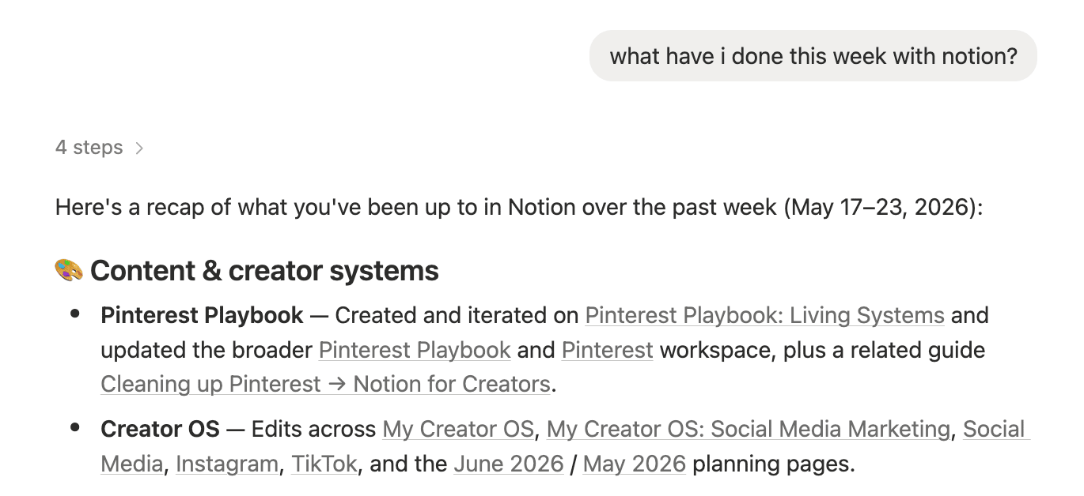
Task: Open the May 2026 planning page
Action: point(635,463)
